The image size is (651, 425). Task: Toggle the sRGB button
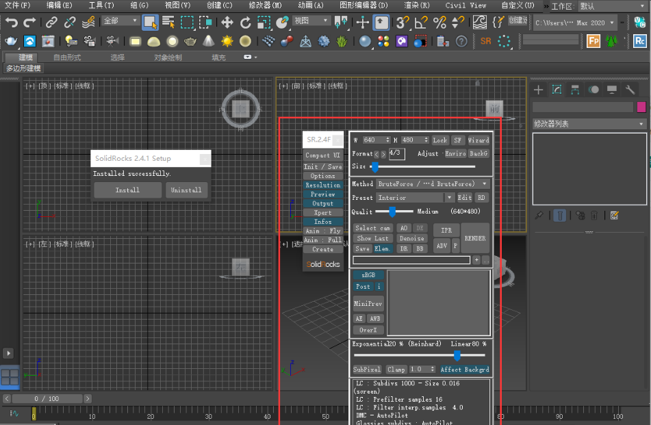[x=368, y=274]
